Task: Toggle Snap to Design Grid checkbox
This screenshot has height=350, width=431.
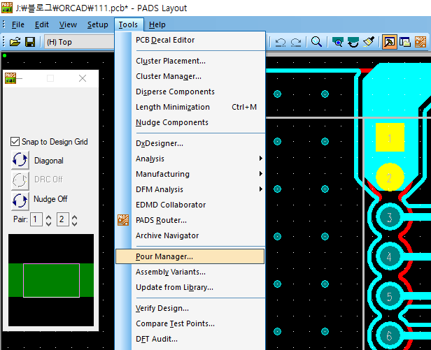Action: pyautogui.click(x=15, y=142)
